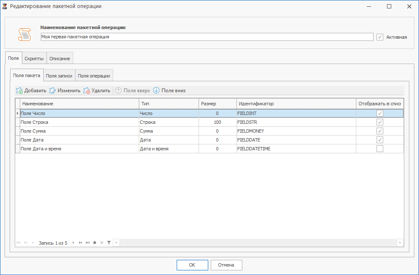Click the Изменить (edit field) icon
The image size is (419, 275).
pyautogui.click(x=52, y=91)
